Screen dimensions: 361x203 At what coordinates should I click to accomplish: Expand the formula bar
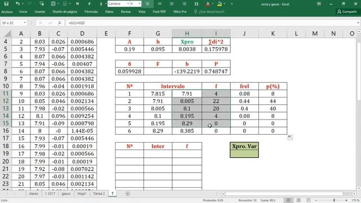click(358, 23)
